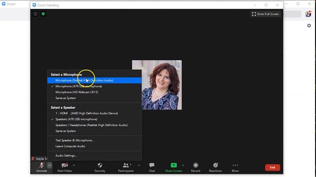Click Test Speaker & Microphone
316x177 pixels.
(94, 140)
